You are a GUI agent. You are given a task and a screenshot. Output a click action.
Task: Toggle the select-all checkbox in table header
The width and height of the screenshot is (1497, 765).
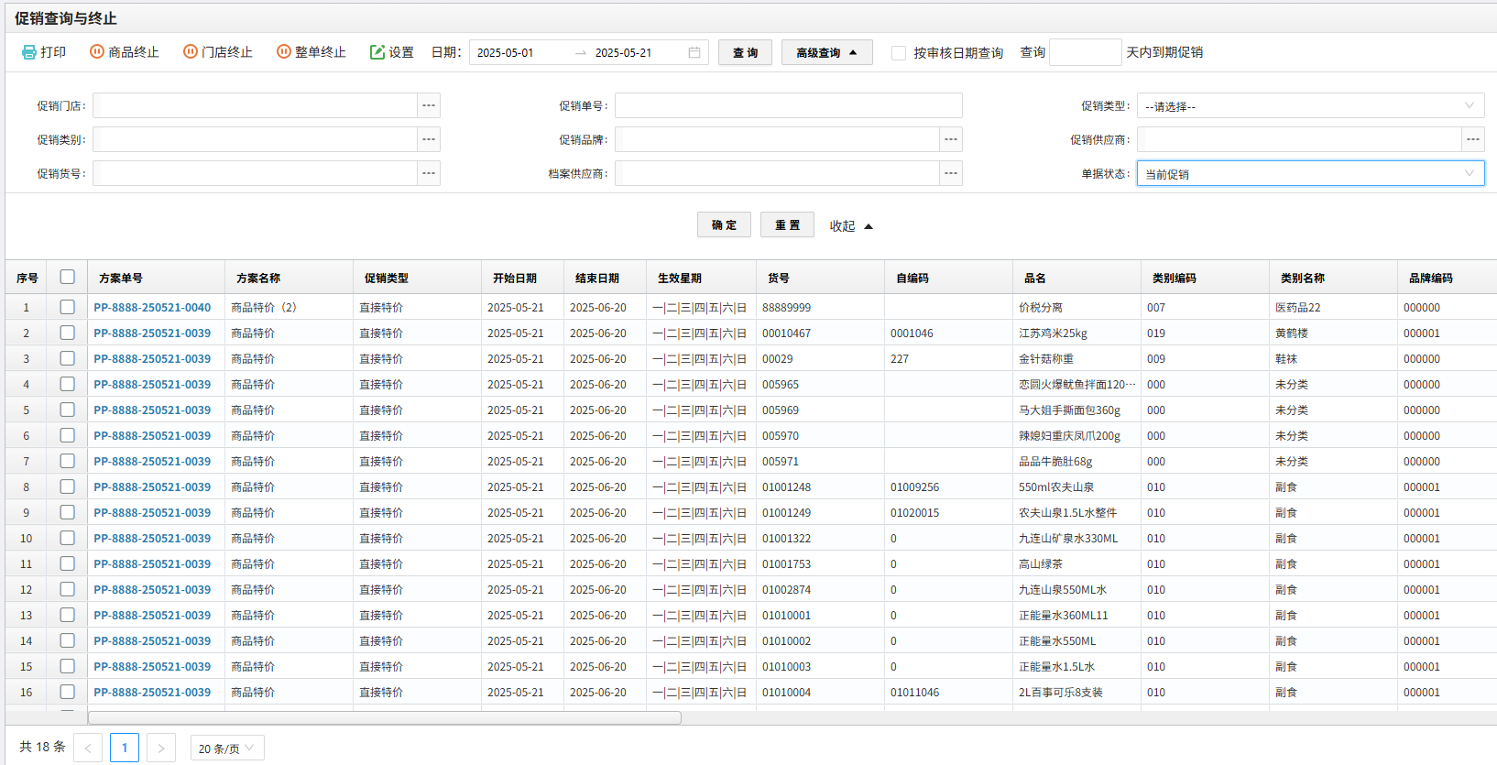[67, 277]
